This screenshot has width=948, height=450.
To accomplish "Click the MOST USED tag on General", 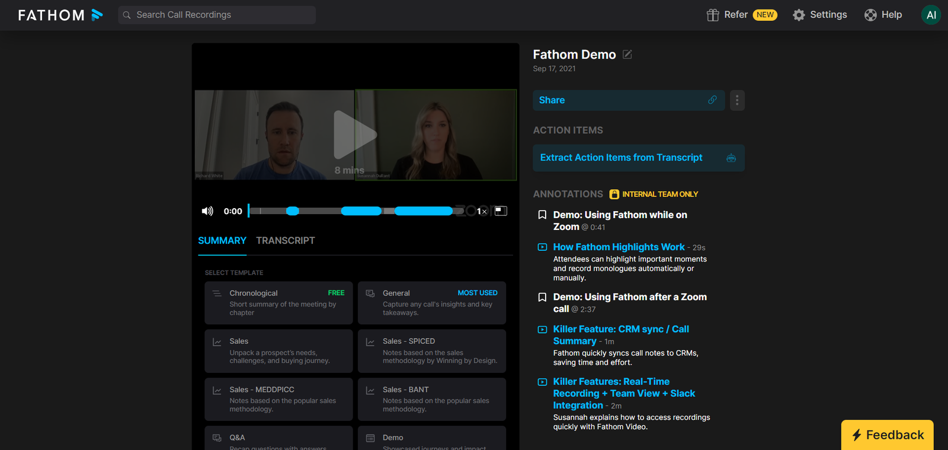I will tap(478, 293).
